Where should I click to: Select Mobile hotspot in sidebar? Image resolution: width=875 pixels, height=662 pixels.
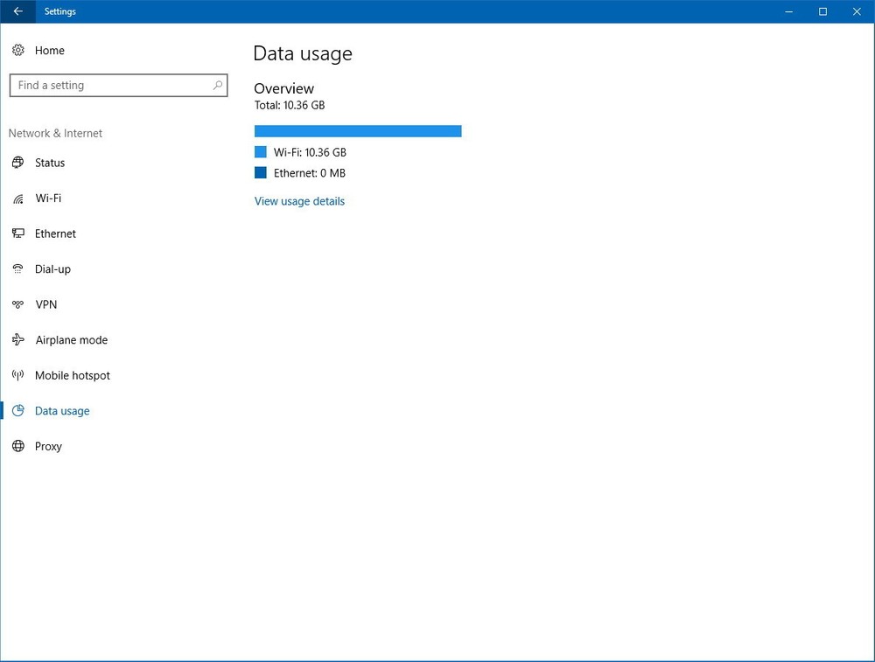(72, 375)
